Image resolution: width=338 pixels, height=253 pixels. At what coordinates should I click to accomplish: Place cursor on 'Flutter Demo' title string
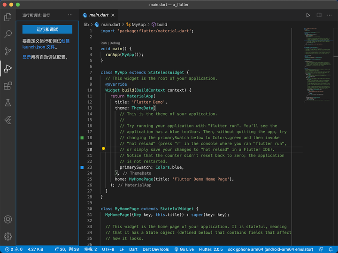(x=148, y=102)
